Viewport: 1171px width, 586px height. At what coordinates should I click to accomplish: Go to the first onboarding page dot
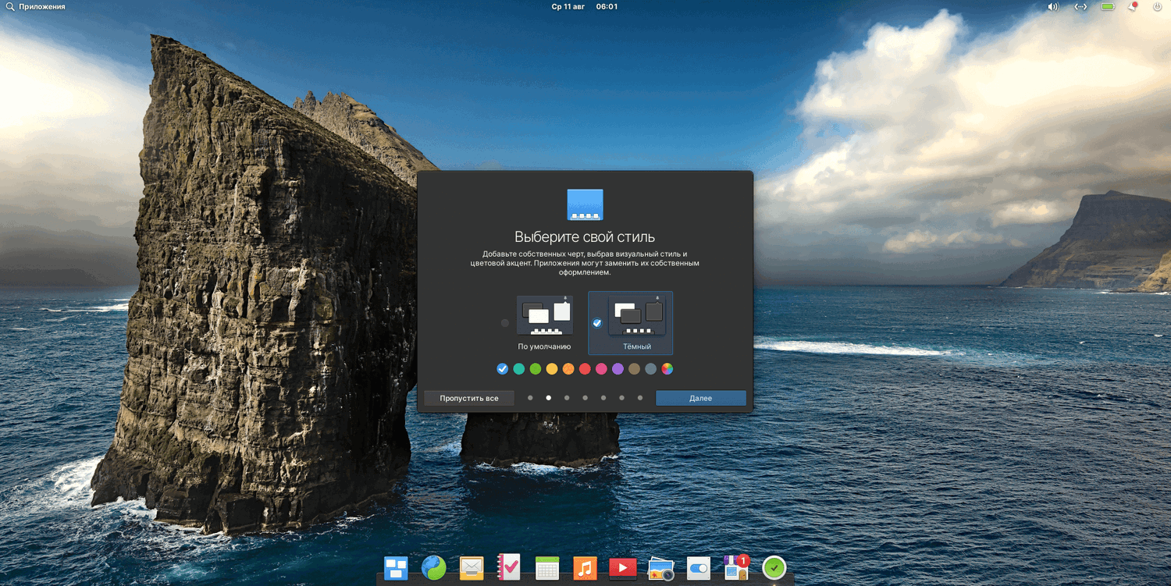click(x=530, y=398)
